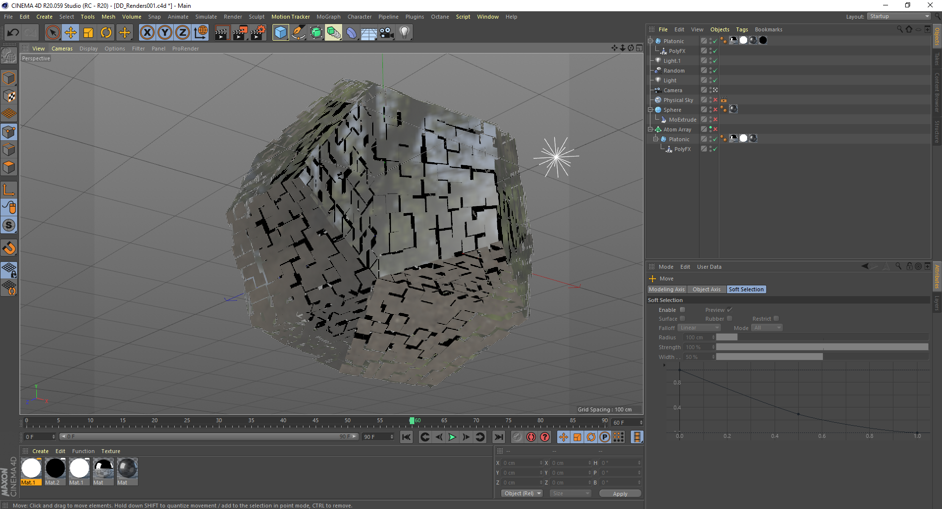
Task: Toggle the Physical Sky enabled mark
Action: click(x=715, y=100)
